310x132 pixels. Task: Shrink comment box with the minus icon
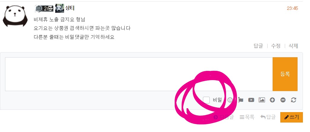point(283,100)
